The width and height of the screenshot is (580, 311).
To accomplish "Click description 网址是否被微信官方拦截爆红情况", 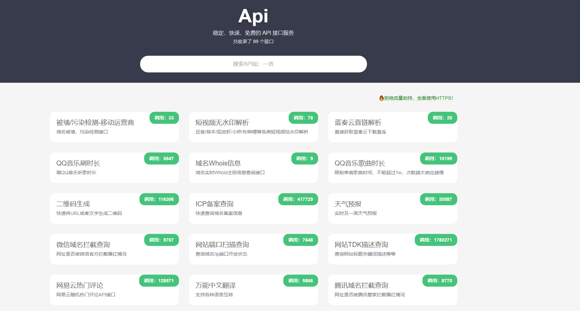I will click(x=91, y=254).
